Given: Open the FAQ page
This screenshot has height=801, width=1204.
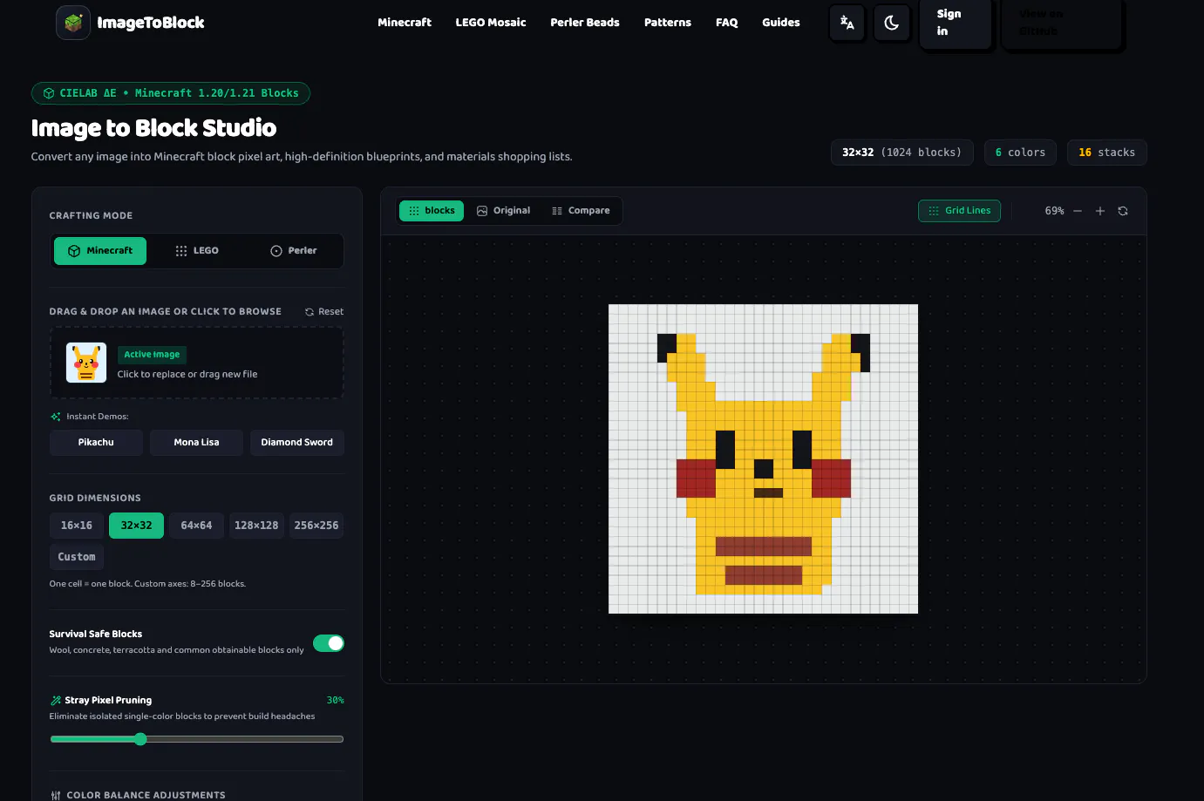Looking at the screenshot, I should 727,23.
